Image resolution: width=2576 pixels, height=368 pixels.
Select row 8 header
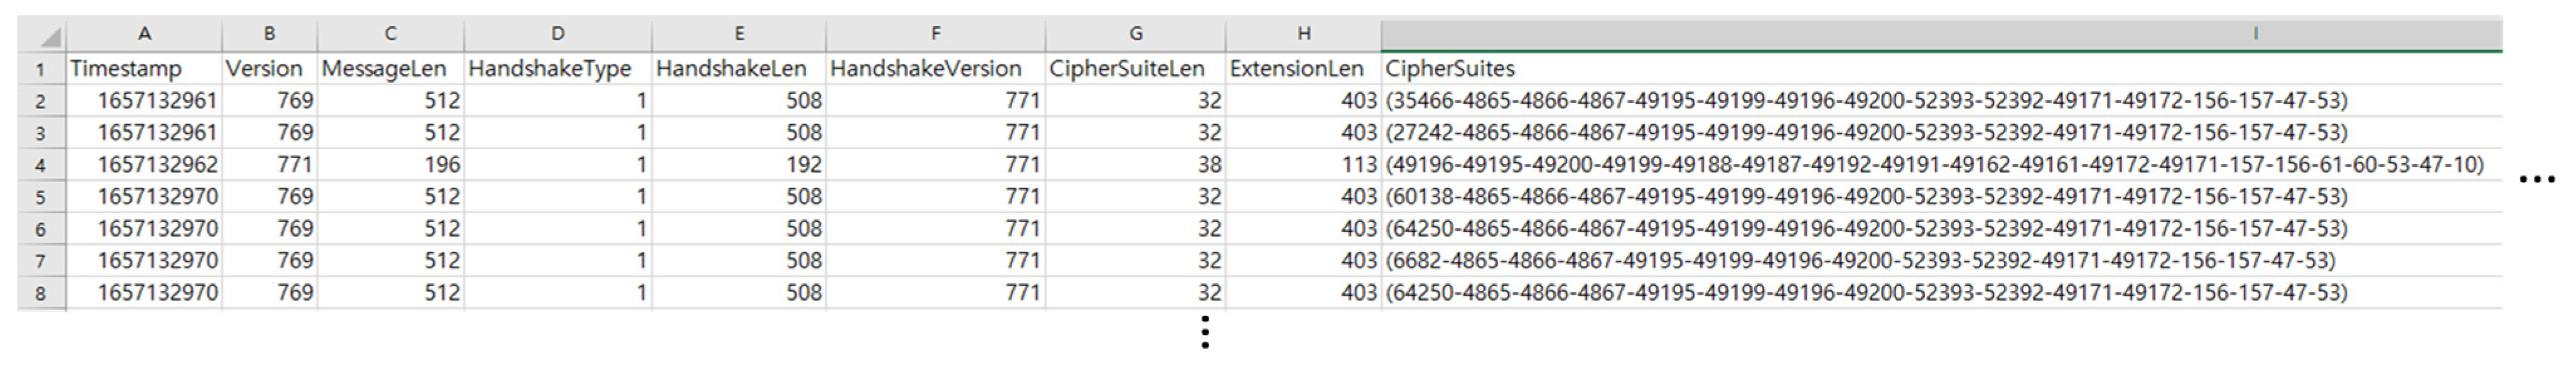[x=41, y=293]
